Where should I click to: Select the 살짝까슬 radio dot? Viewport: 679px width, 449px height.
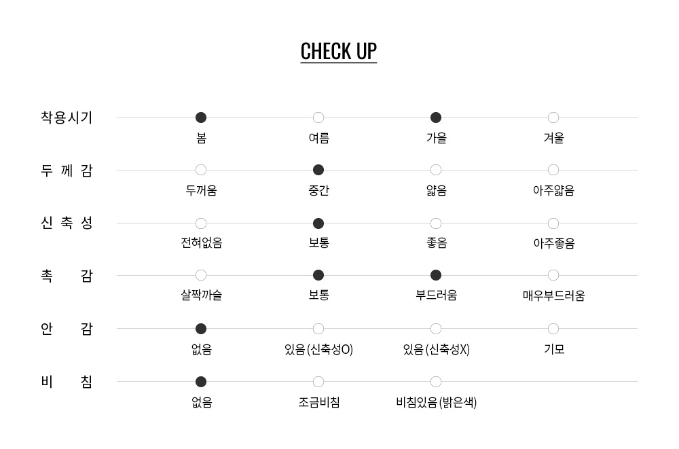[x=201, y=275]
